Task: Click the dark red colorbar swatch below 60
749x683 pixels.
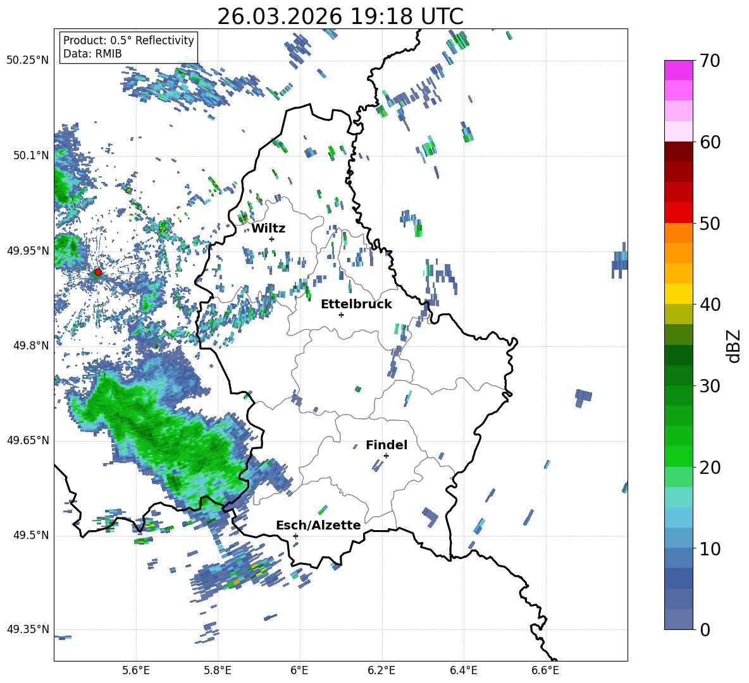Action: pyautogui.click(x=678, y=152)
